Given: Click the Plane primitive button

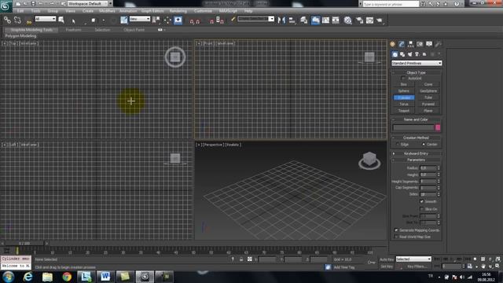Looking at the screenshot, I should (x=428, y=111).
